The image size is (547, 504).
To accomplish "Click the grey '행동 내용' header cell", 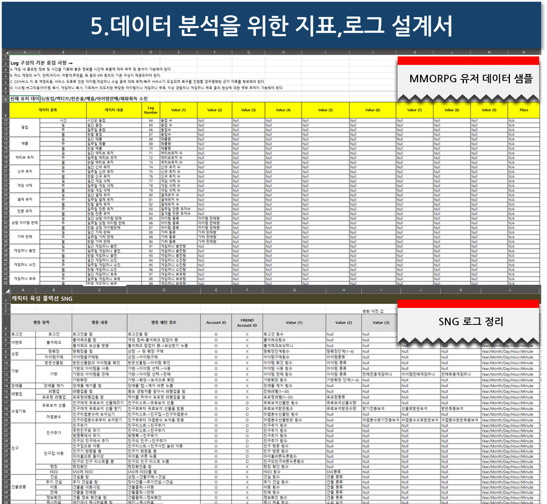I will click(x=99, y=323).
